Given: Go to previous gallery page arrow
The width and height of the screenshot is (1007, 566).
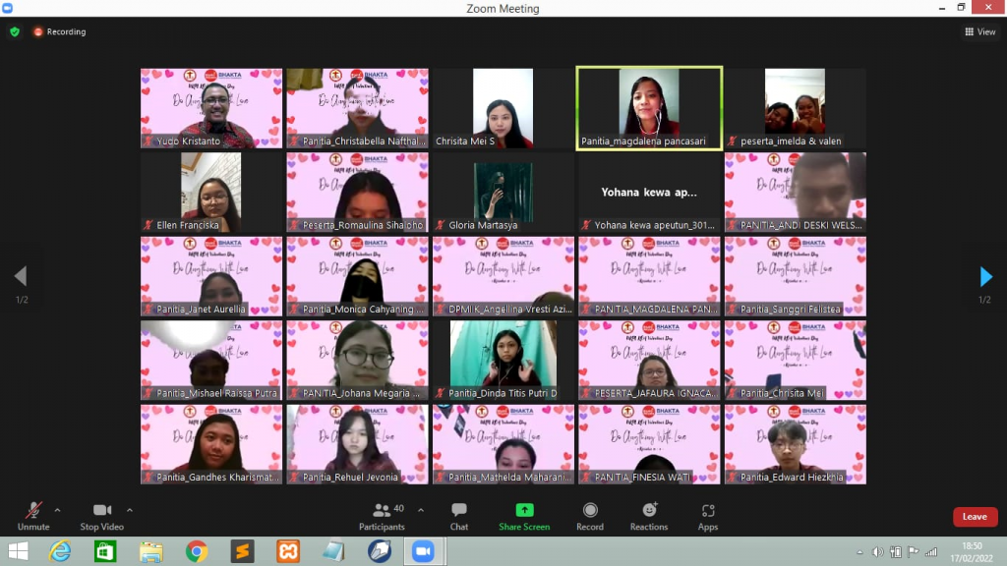Looking at the screenshot, I should 21,277.
